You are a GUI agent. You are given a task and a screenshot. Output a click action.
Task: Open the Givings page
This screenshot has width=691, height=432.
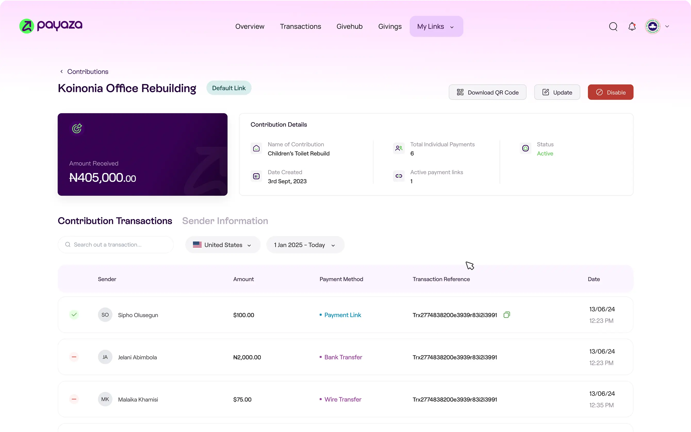pyautogui.click(x=390, y=26)
